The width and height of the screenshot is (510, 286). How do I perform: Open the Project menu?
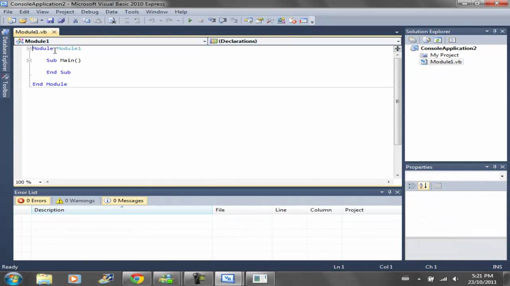tap(65, 12)
